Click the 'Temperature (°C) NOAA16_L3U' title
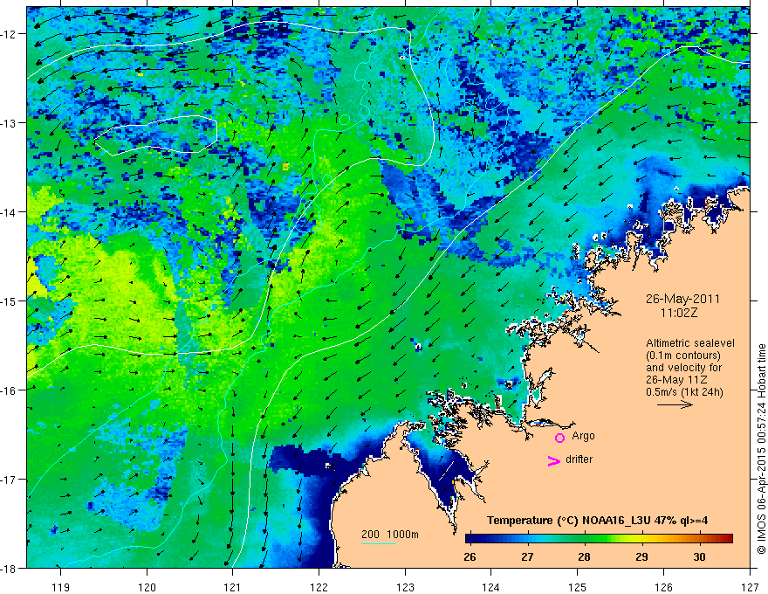This screenshot has width=768, height=594. pyautogui.click(x=568, y=521)
